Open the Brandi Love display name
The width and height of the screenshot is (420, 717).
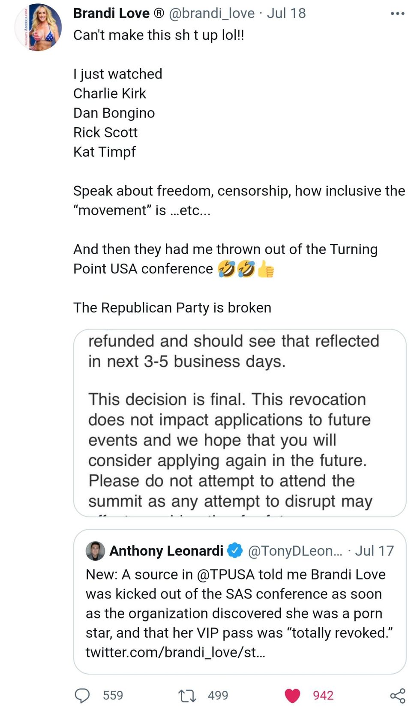pos(111,13)
